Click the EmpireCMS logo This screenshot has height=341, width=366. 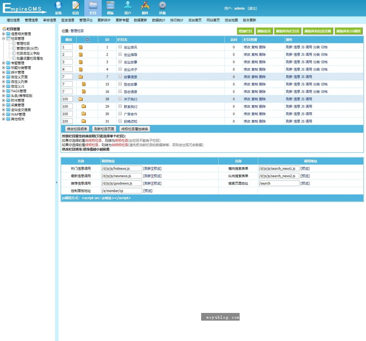tap(24, 8)
